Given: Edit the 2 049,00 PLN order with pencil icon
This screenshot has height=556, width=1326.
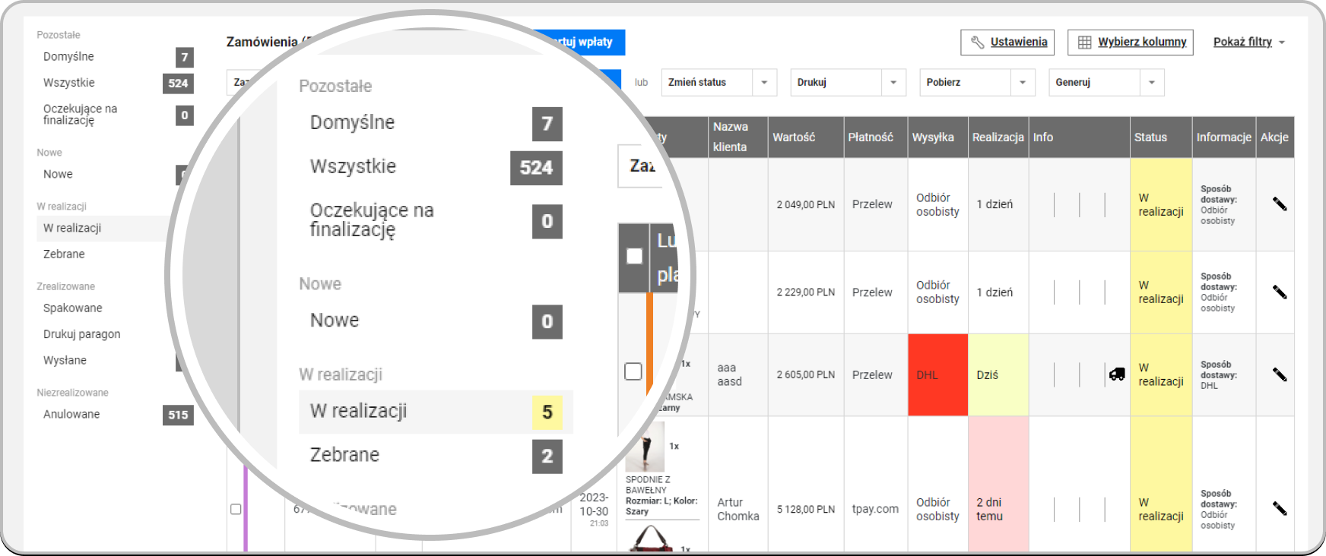Looking at the screenshot, I should point(1280,204).
